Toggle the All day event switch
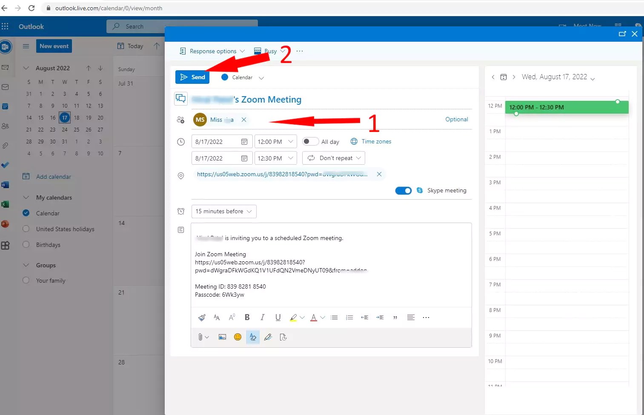This screenshot has height=415, width=644. pyautogui.click(x=310, y=141)
